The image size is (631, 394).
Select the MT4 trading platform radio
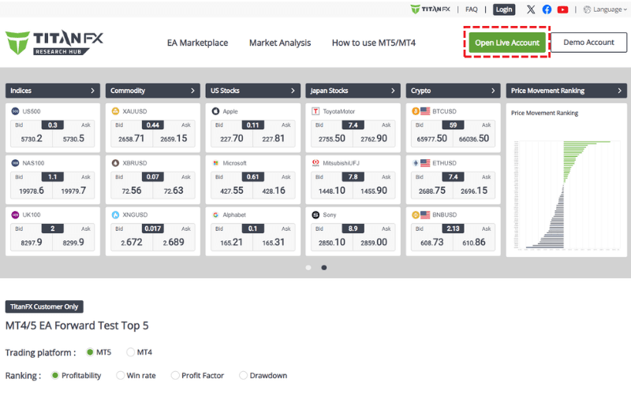[x=131, y=351]
